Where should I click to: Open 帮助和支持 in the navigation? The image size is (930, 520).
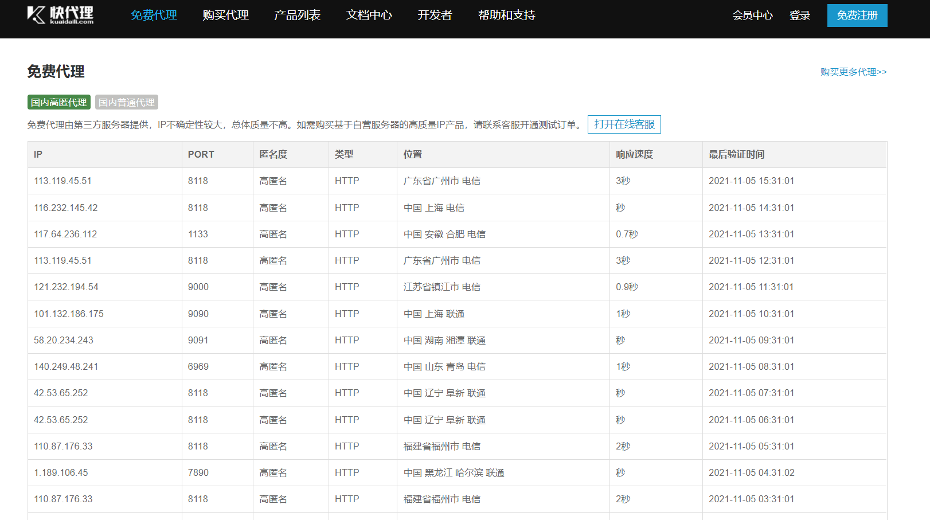click(x=506, y=15)
